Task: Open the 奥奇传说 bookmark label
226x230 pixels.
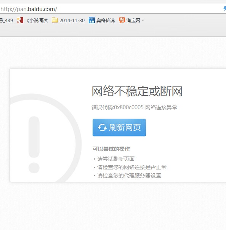Action: click(x=106, y=21)
